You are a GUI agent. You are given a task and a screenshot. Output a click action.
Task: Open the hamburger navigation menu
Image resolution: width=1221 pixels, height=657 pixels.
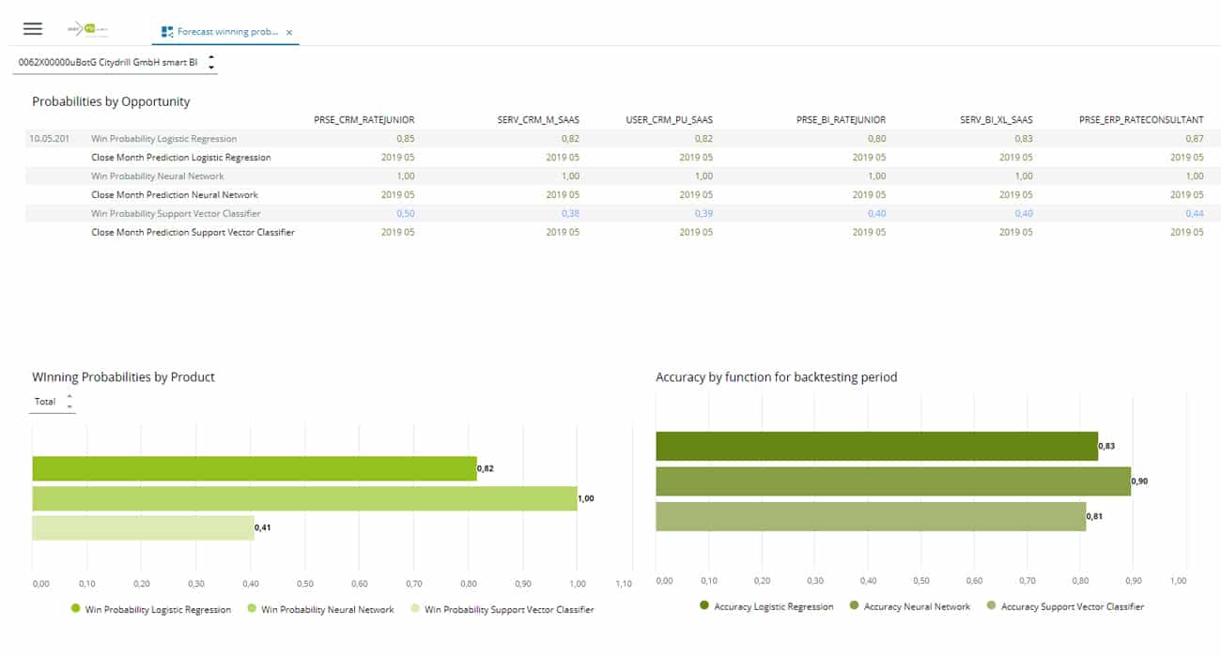click(33, 28)
